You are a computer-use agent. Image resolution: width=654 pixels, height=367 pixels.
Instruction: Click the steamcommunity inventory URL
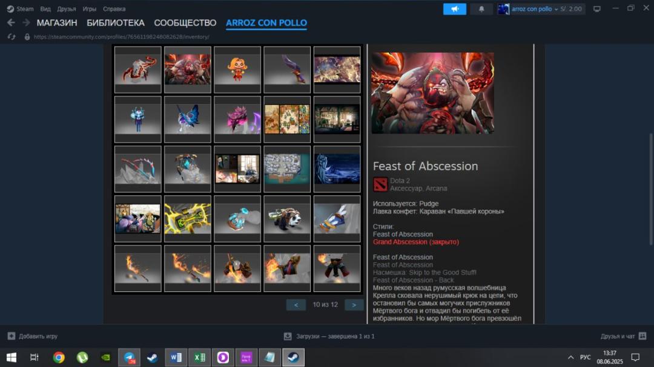121,37
